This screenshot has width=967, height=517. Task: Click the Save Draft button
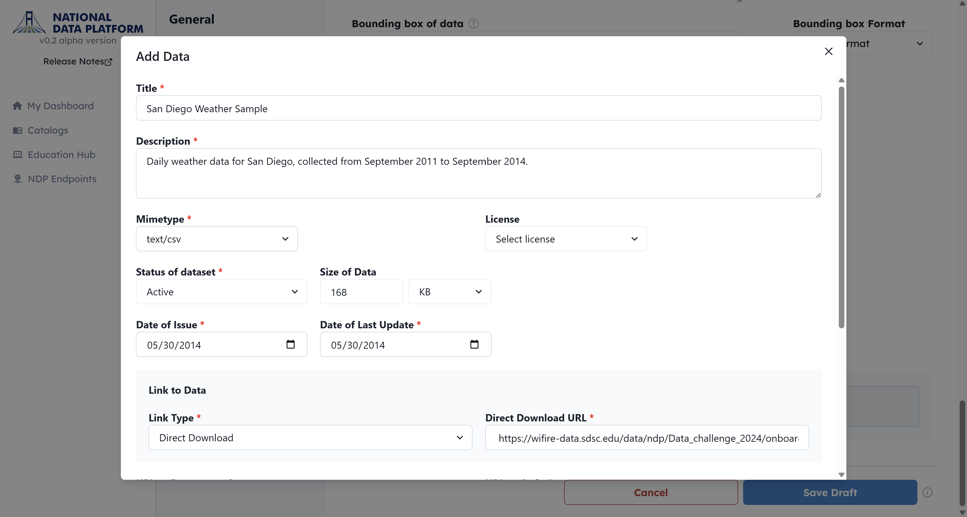[x=830, y=492]
